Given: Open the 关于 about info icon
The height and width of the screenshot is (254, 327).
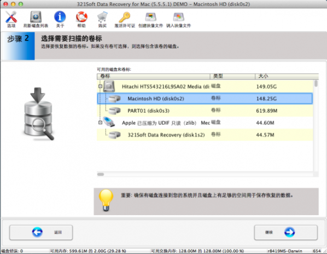Looking at the screenshot, I should (x=60, y=17).
